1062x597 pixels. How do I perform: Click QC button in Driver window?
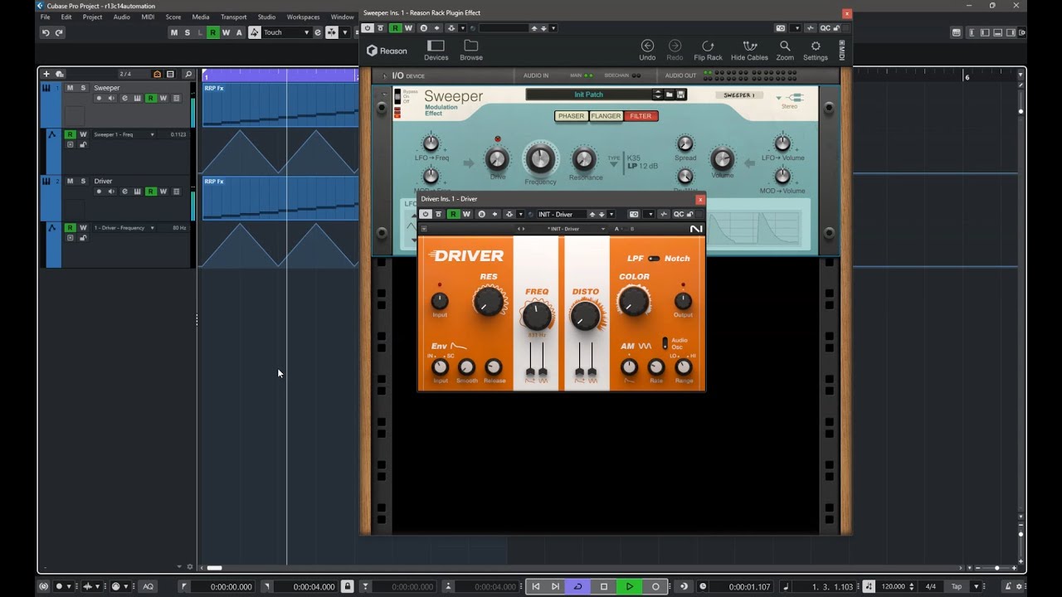tap(679, 214)
